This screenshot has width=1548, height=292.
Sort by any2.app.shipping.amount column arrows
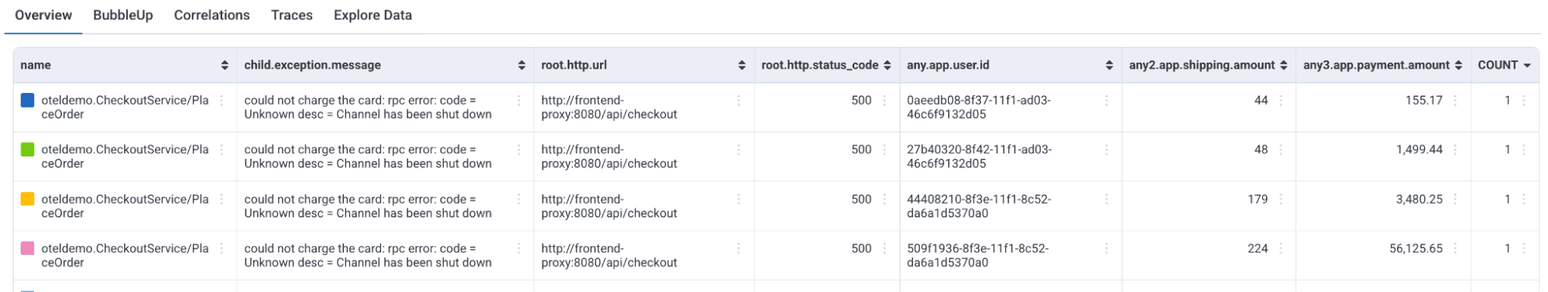coord(1284,65)
